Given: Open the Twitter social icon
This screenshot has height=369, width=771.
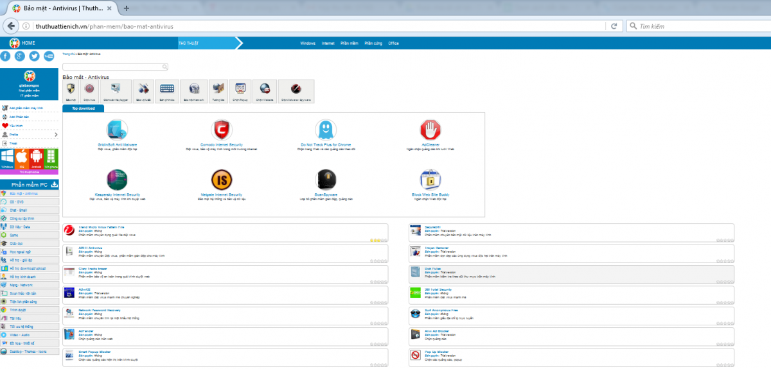Looking at the screenshot, I should 34,56.
